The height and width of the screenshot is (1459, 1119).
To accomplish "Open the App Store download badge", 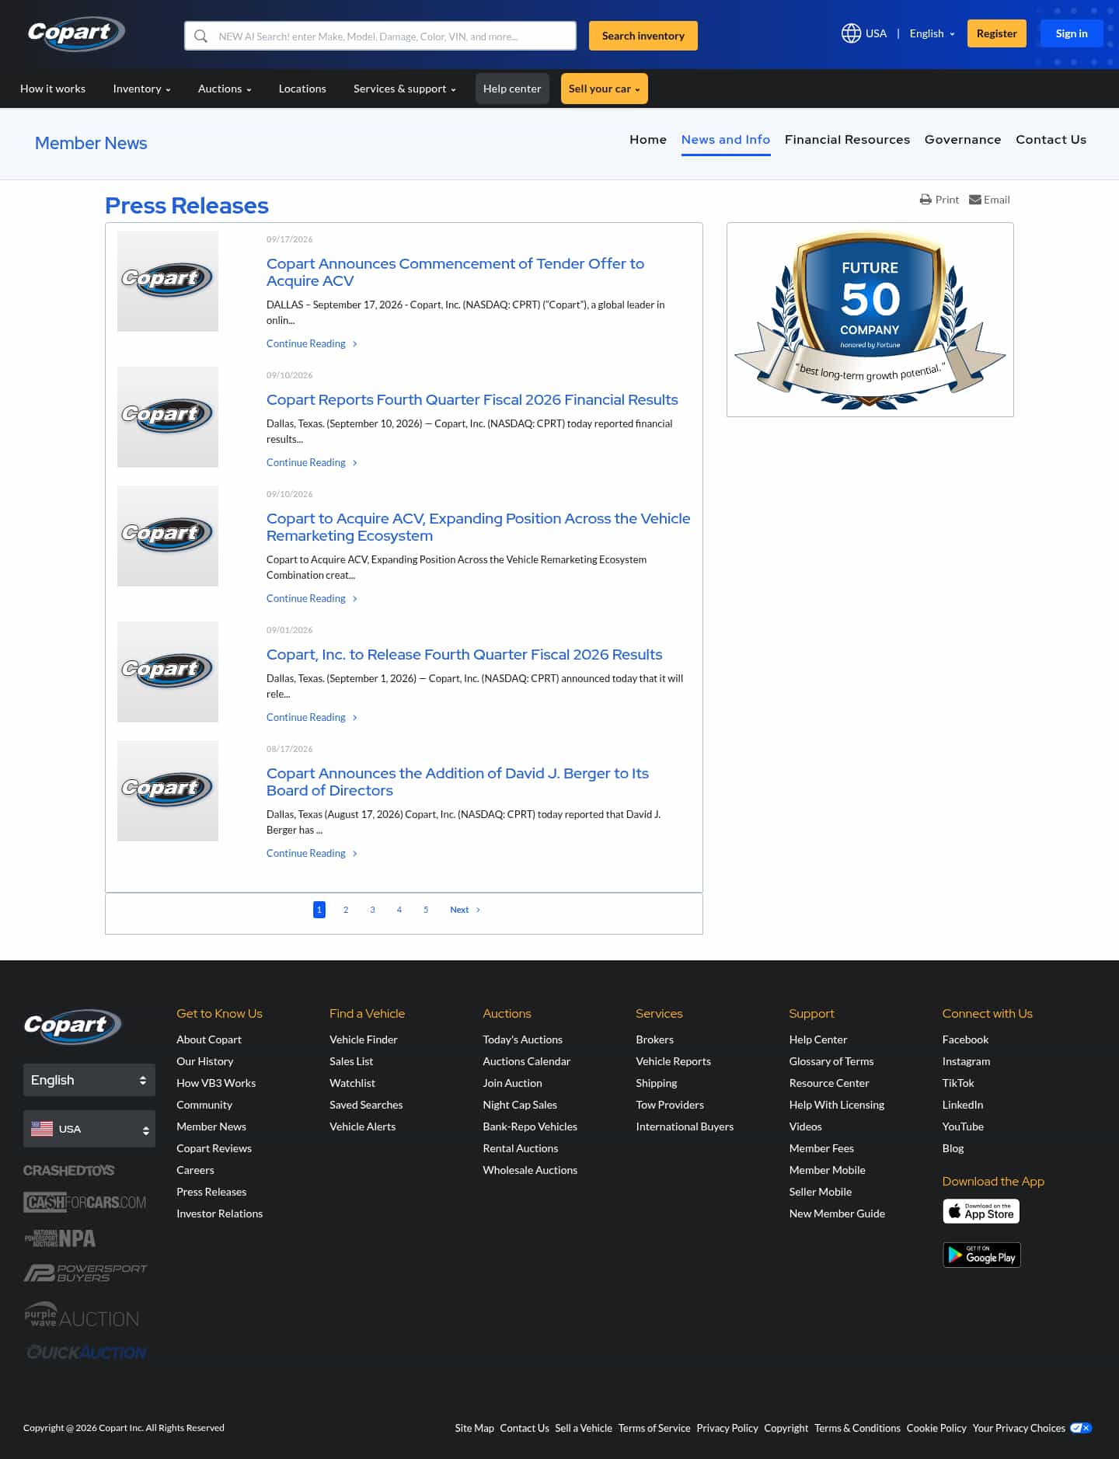I will tap(981, 1211).
